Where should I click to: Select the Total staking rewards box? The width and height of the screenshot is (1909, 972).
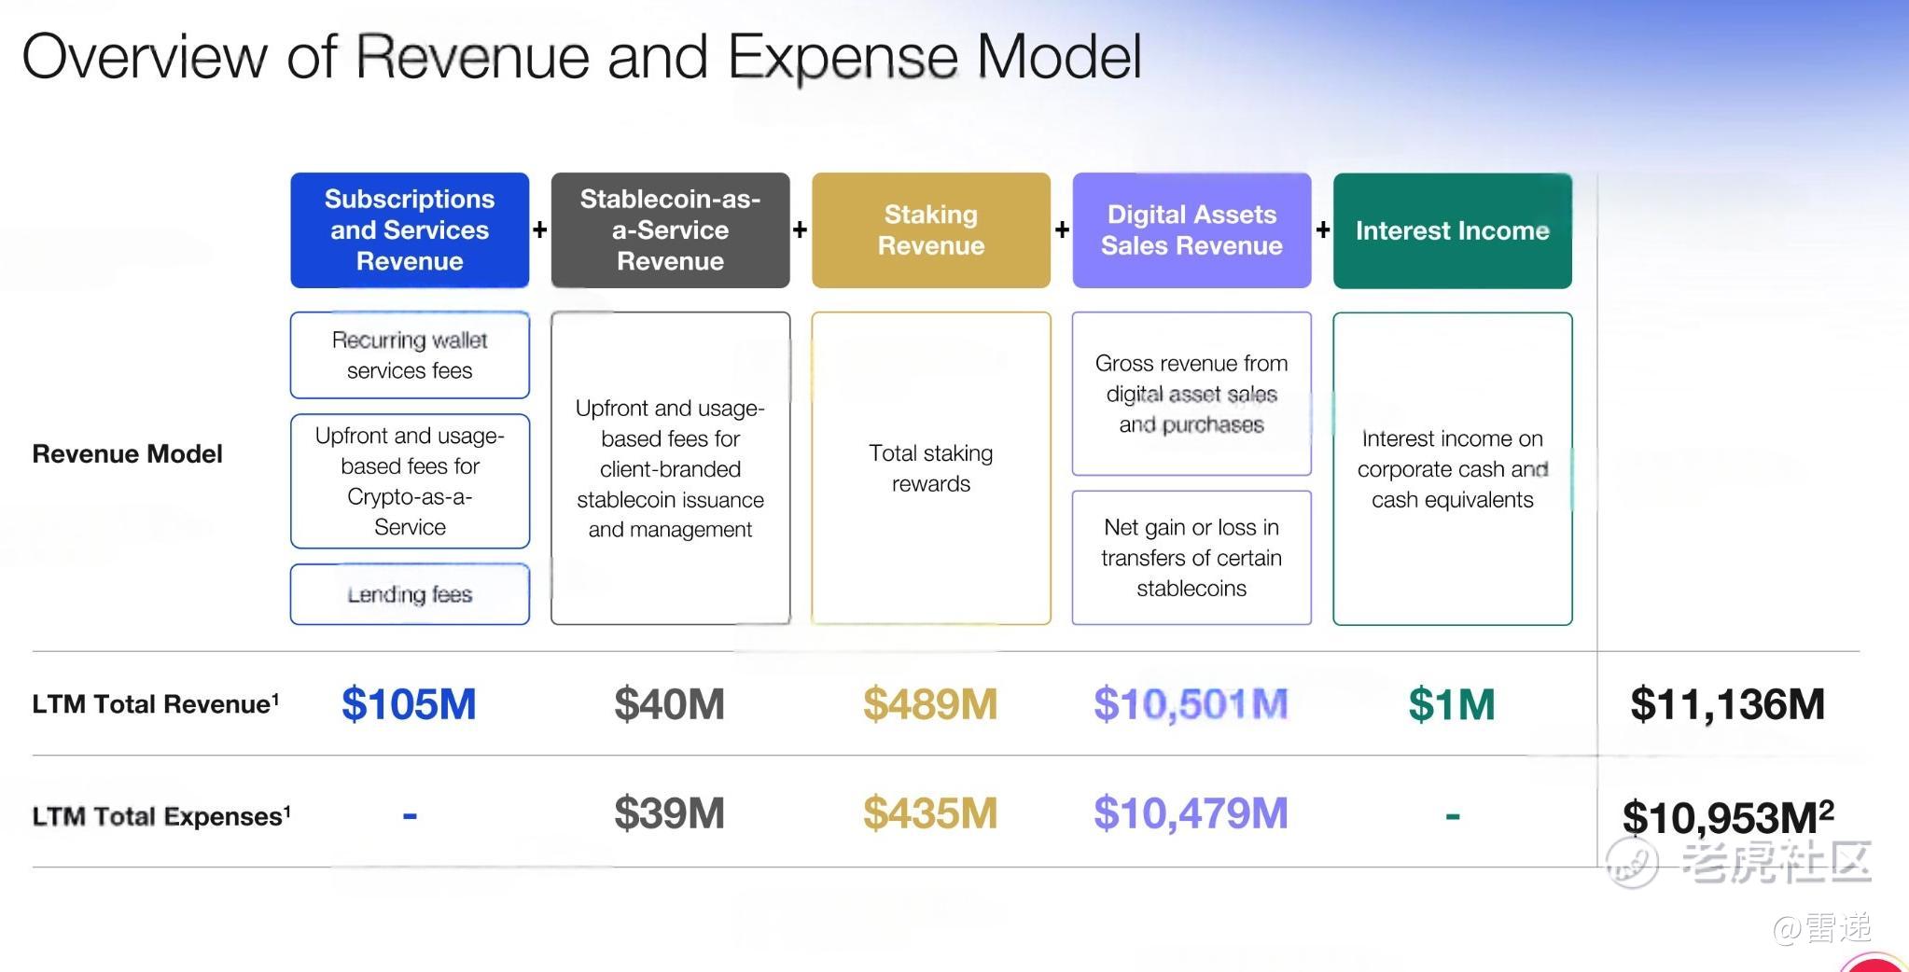coord(931,468)
